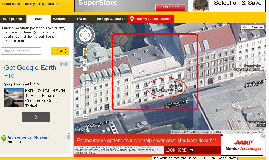Click the Museums category text
Screen dimensions: 269x160
[x=15, y=142]
